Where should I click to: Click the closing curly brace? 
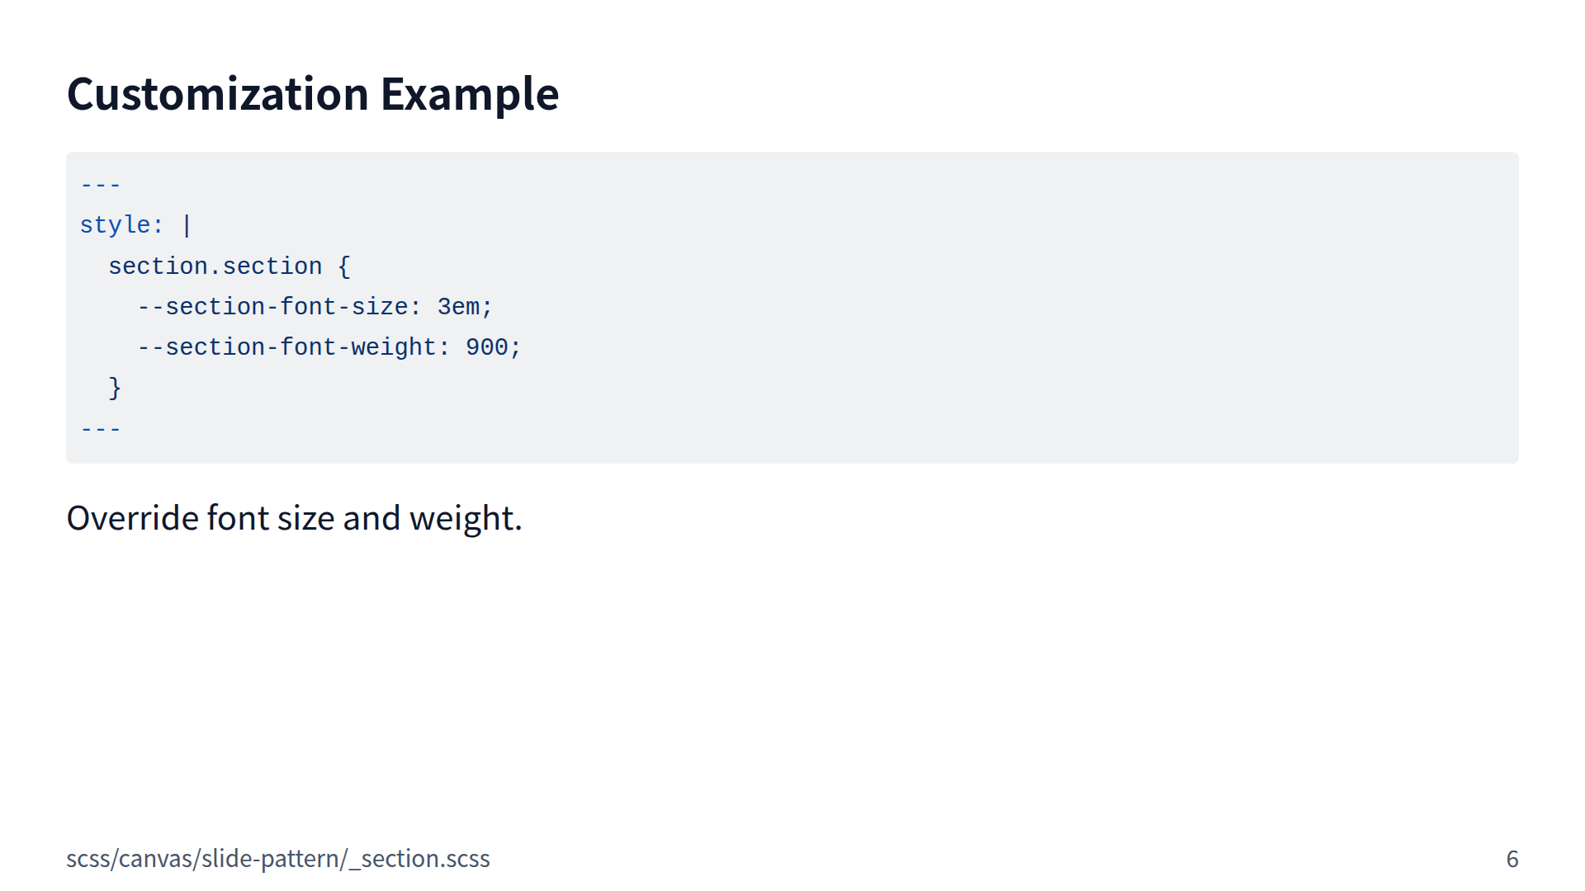point(115,388)
